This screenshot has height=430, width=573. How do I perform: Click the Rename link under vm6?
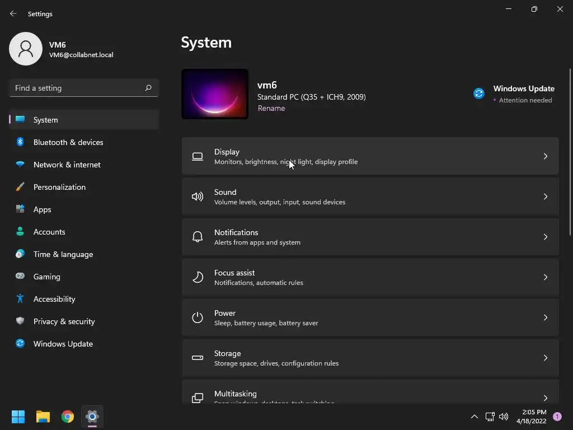click(x=271, y=108)
